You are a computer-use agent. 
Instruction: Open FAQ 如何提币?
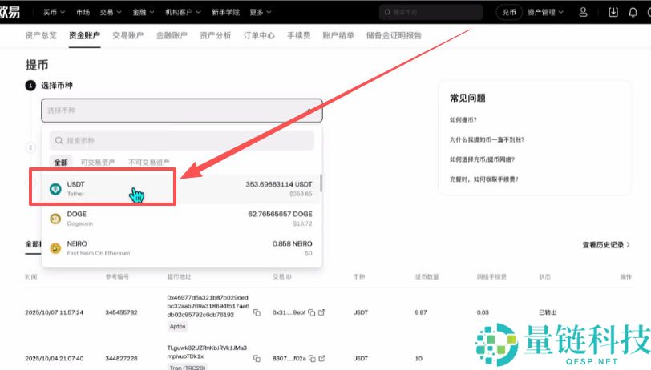click(x=463, y=120)
